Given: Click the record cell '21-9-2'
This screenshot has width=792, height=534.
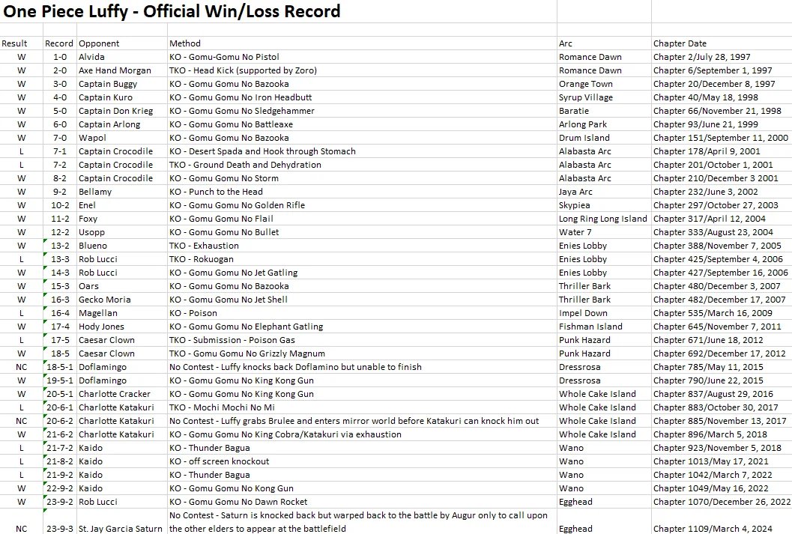Looking at the screenshot, I should click(60, 475).
